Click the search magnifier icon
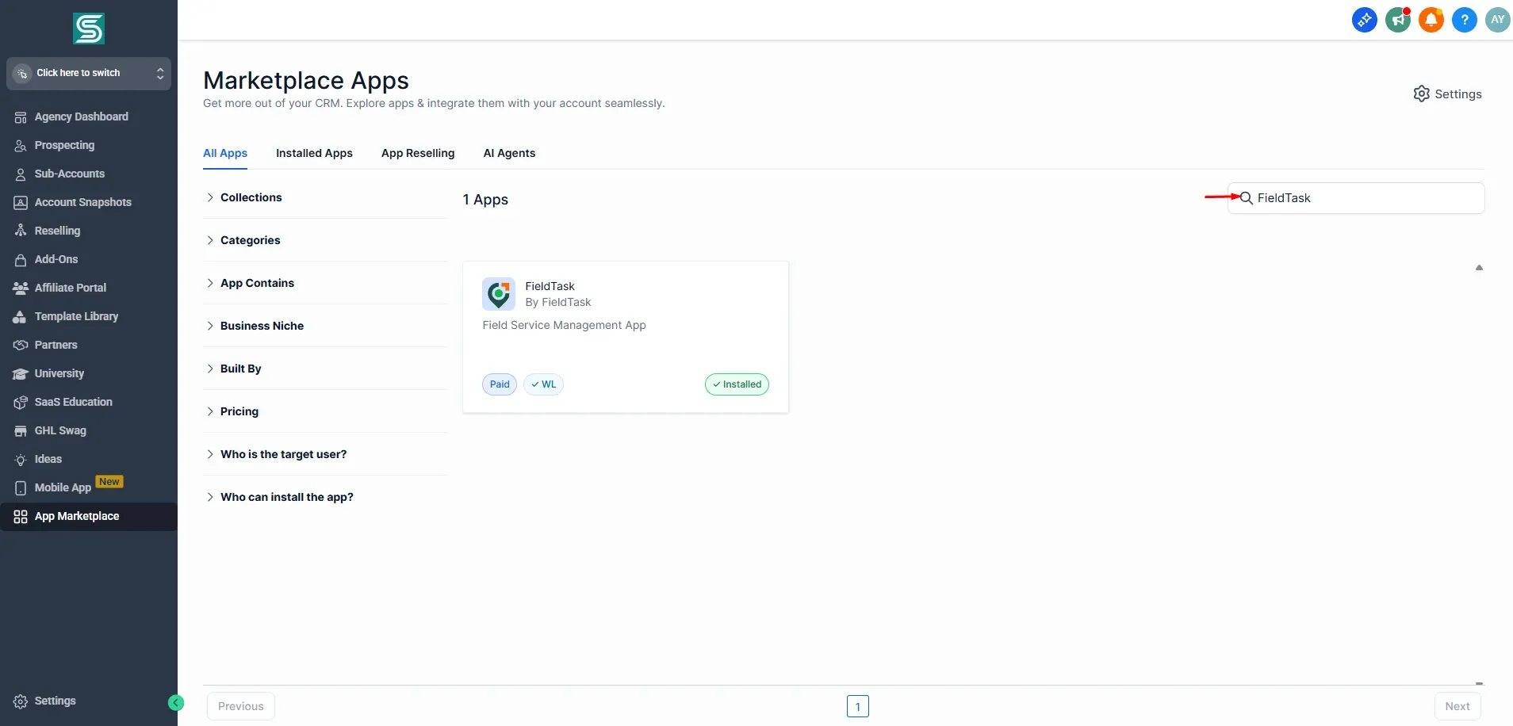The height and width of the screenshot is (726, 1513). [1246, 198]
